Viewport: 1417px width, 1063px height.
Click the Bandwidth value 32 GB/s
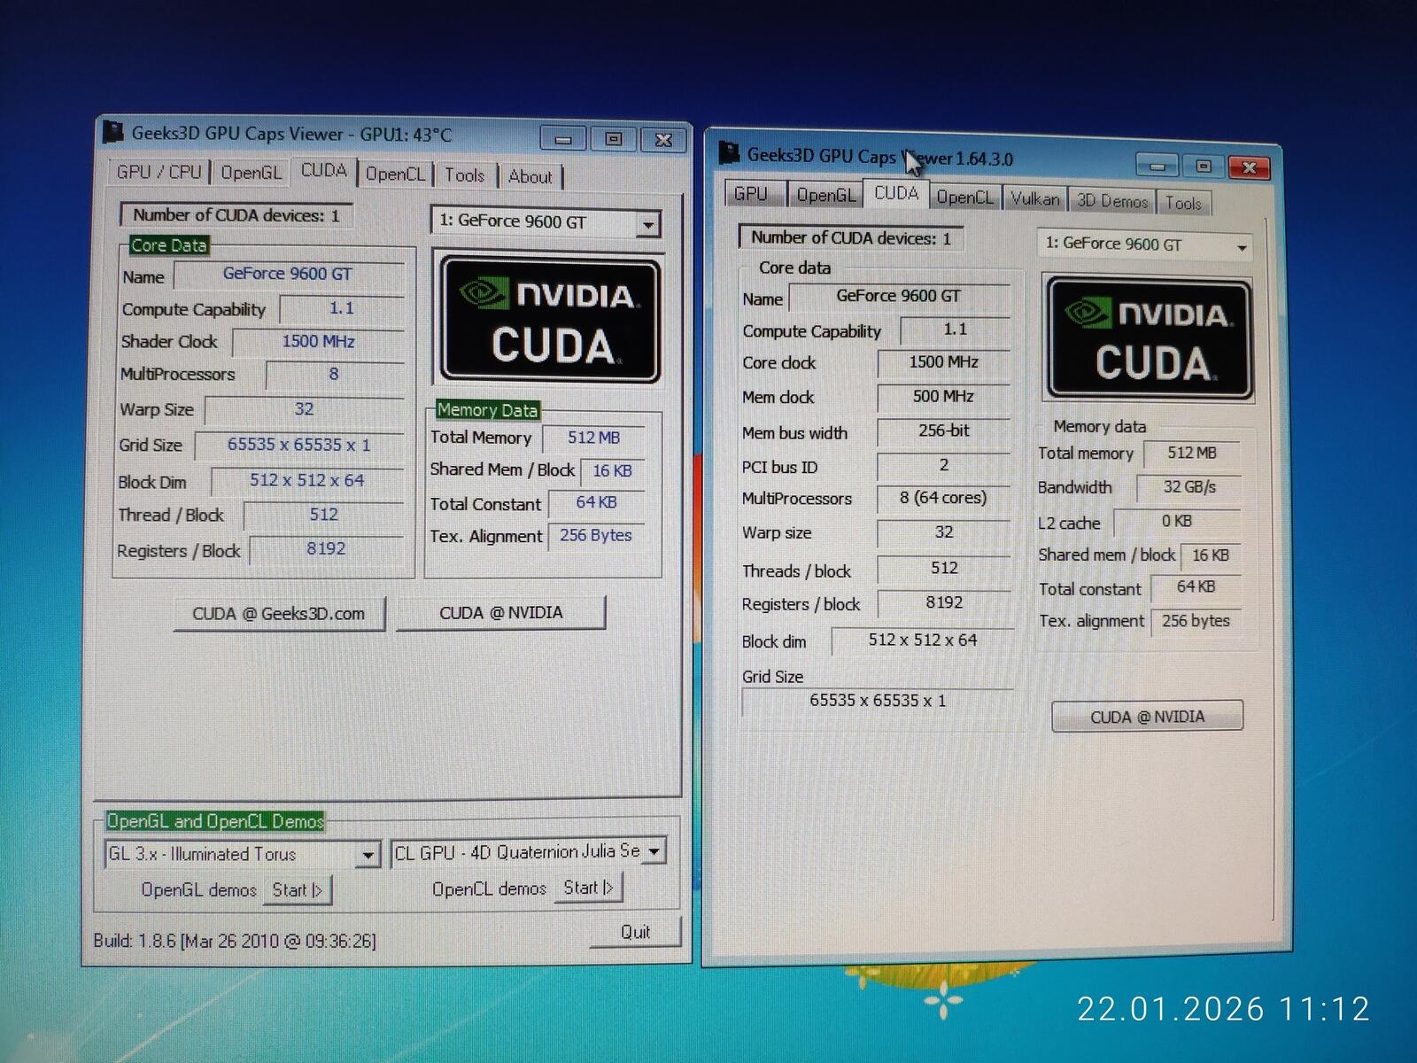[x=1190, y=487]
